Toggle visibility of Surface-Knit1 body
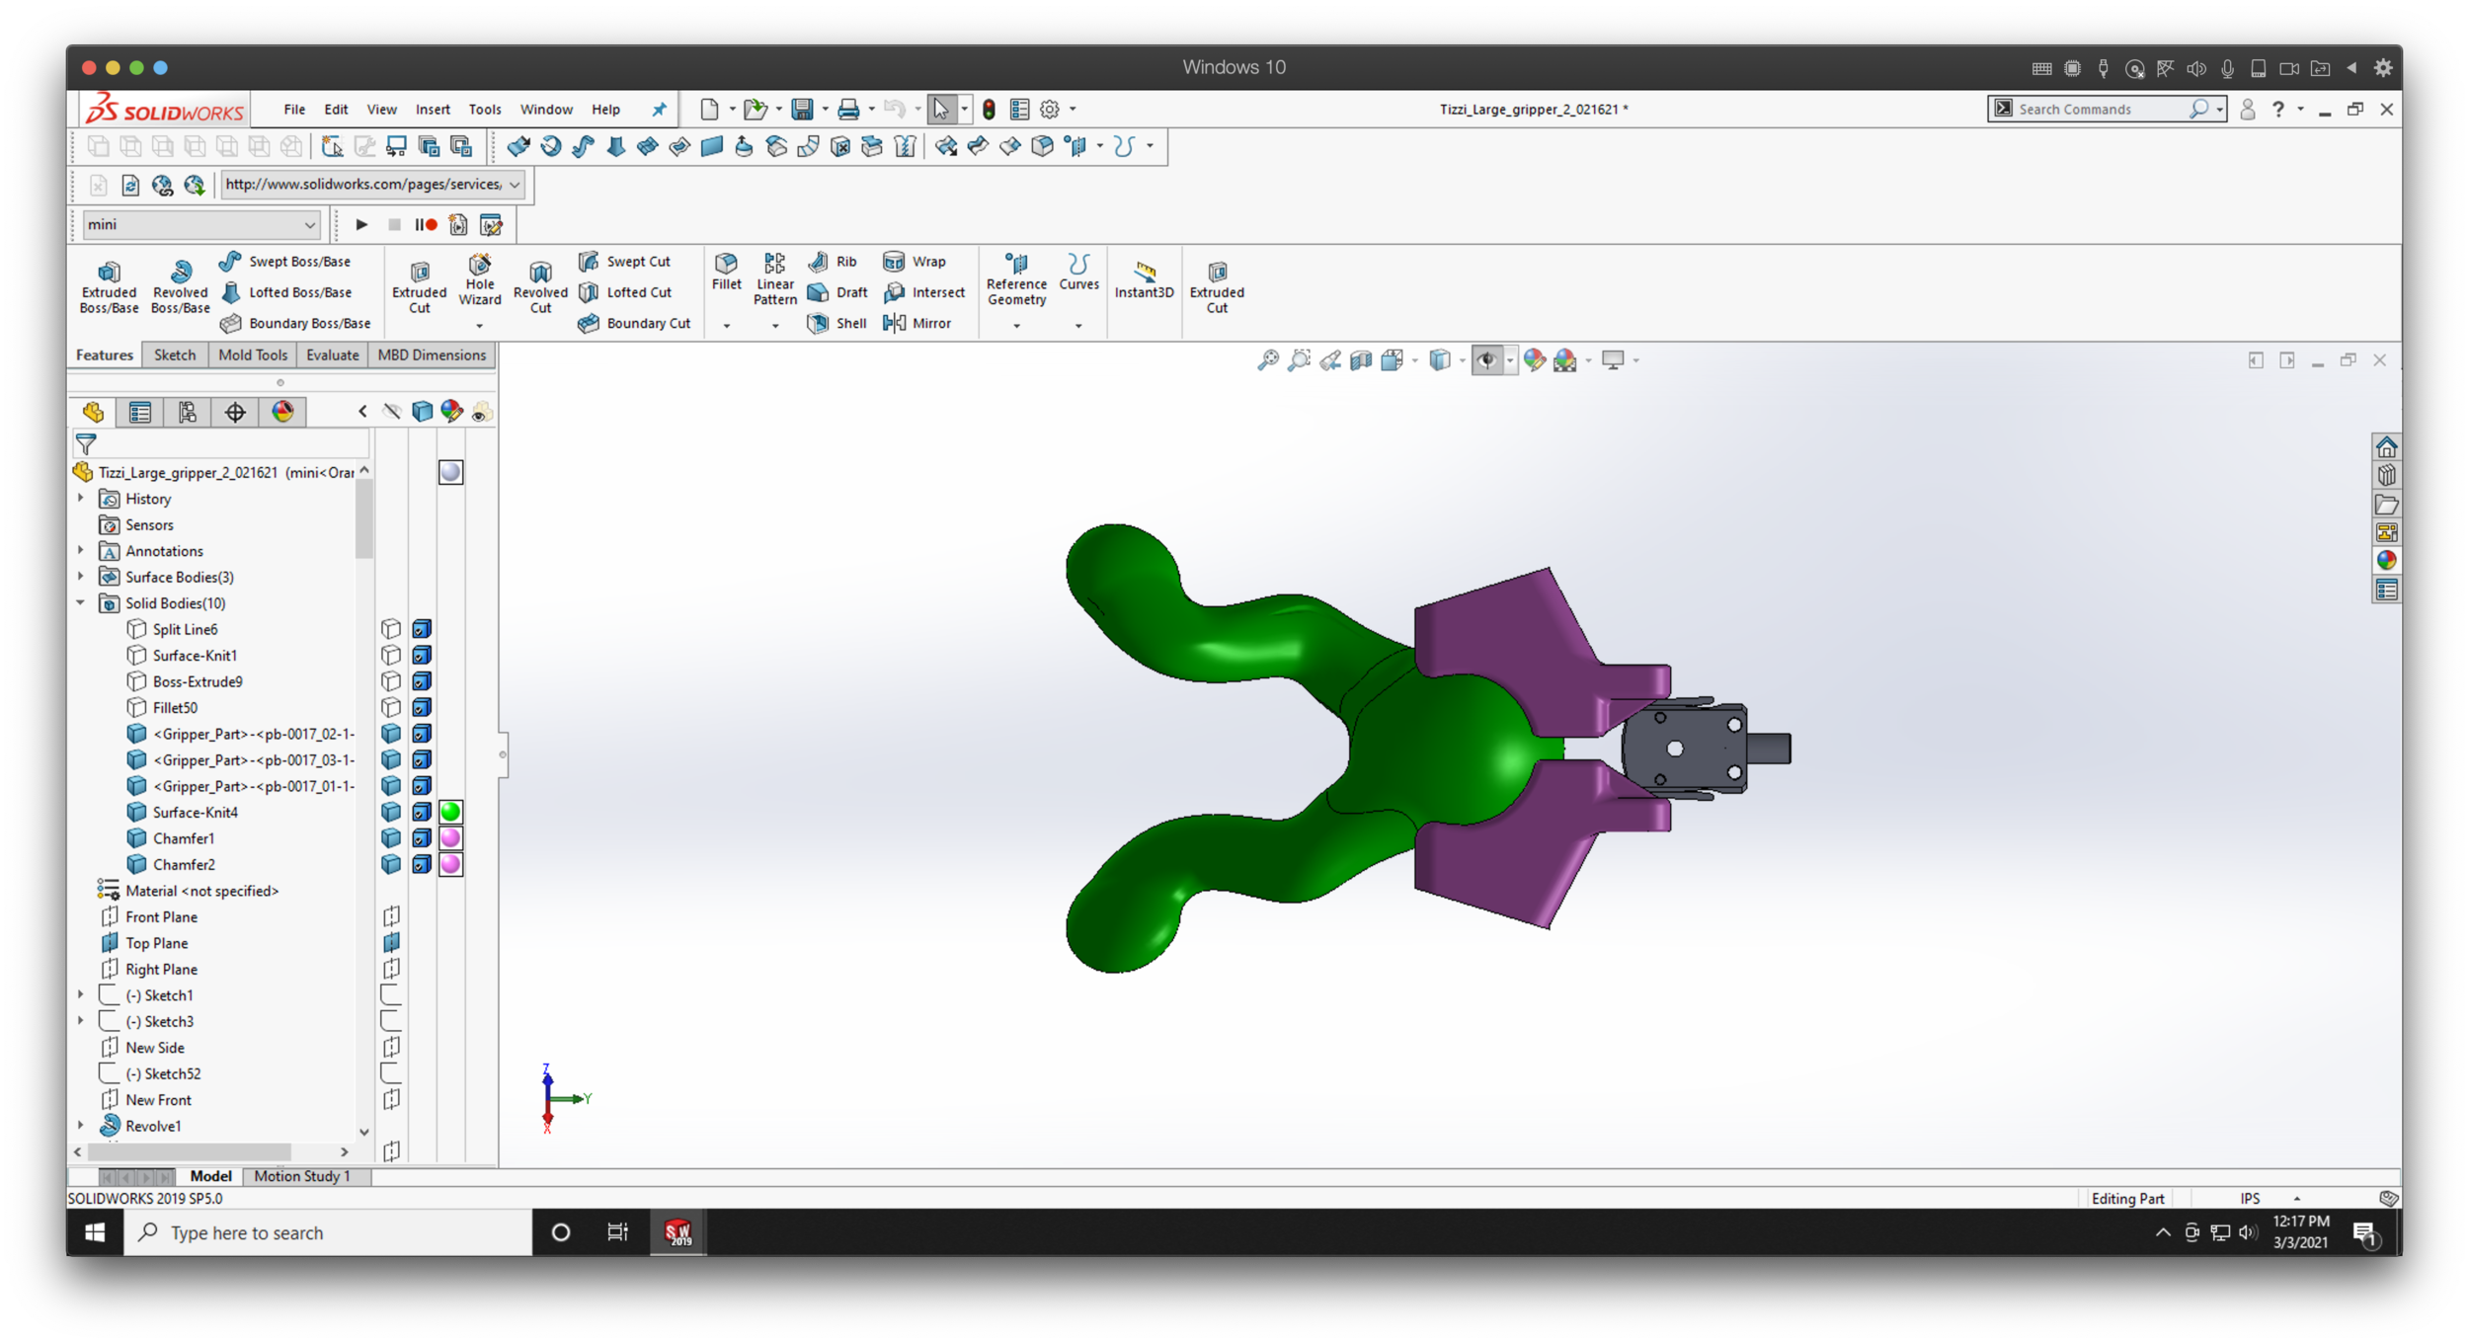The height and width of the screenshot is (1344, 2469). (391, 656)
